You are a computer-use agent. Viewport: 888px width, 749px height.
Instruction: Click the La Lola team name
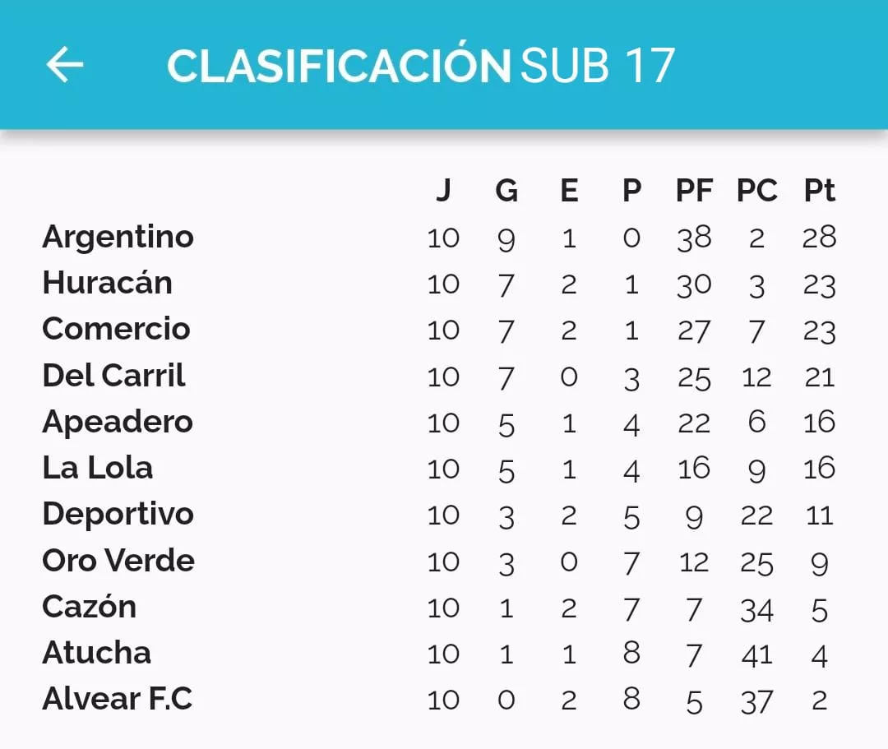97,468
